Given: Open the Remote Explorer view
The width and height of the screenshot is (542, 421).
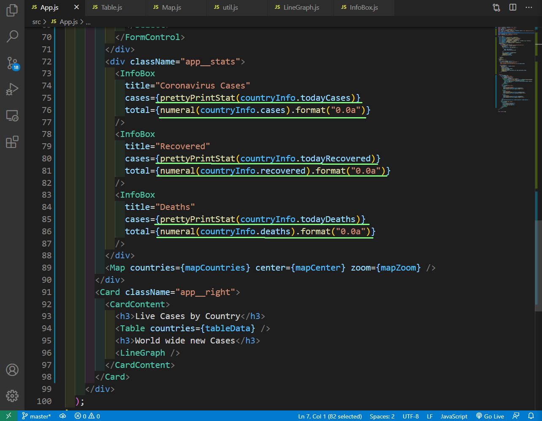Looking at the screenshot, I should coord(12,115).
